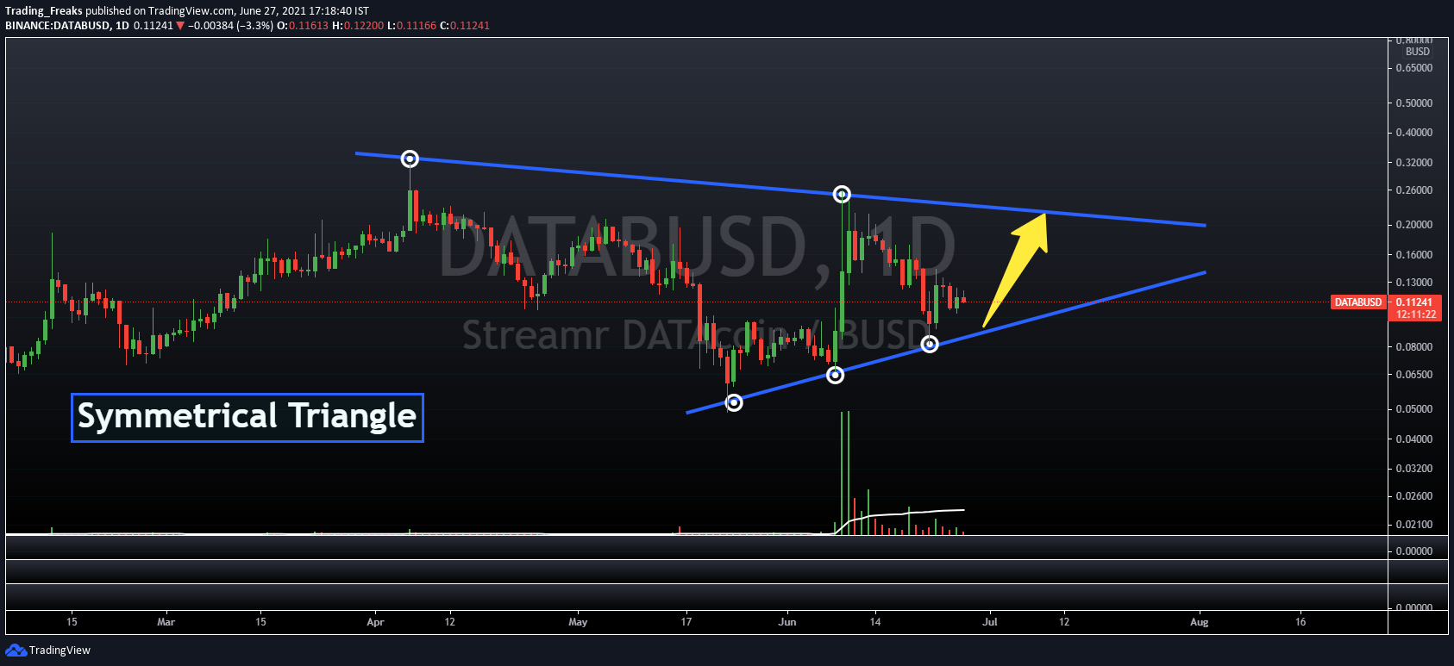Viewport: 1454px width, 666px height.
Task: Click the 0.08000 price axis label
Action: click(1414, 347)
